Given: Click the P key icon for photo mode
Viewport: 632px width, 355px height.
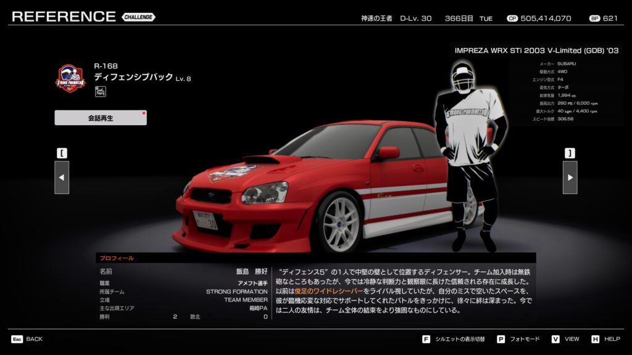Looking at the screenshot, I should [501, 339].
